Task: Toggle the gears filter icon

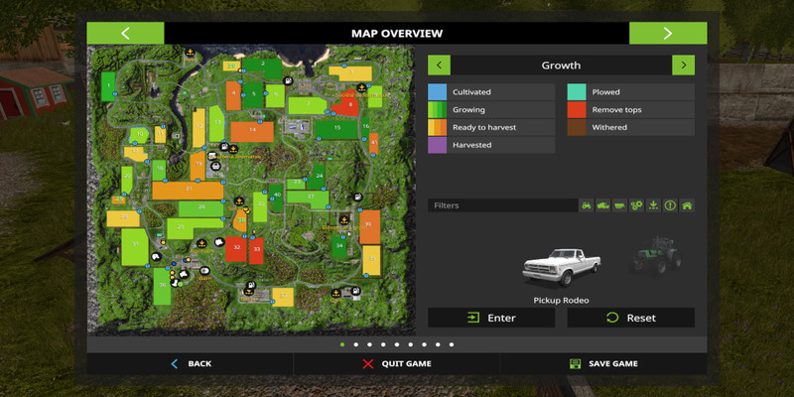Action: point(636,205)
